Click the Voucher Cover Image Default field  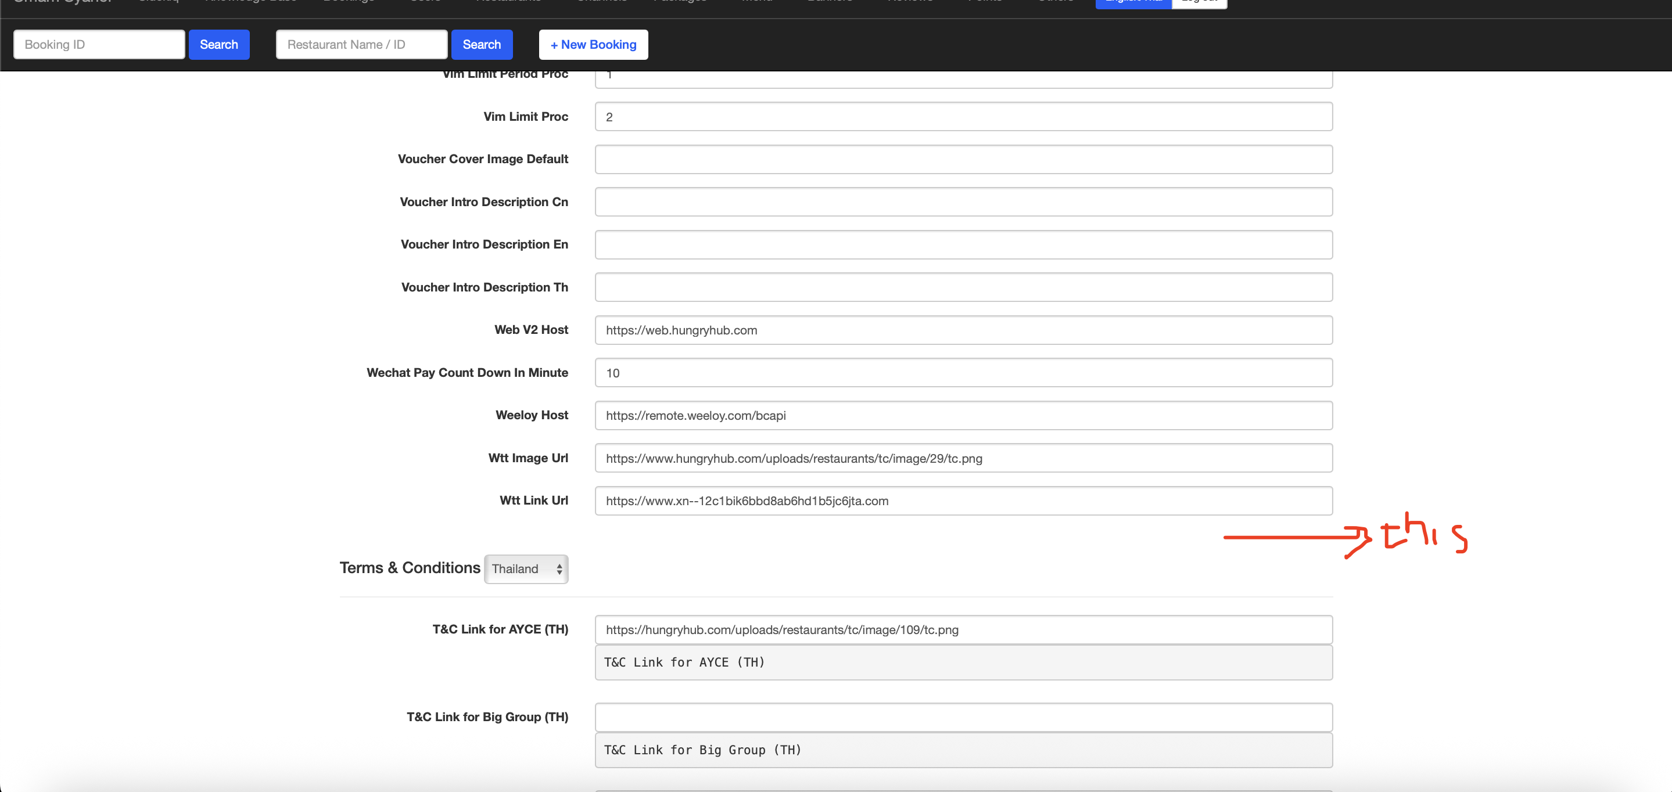pyautogui.click(x=963, y=160)
